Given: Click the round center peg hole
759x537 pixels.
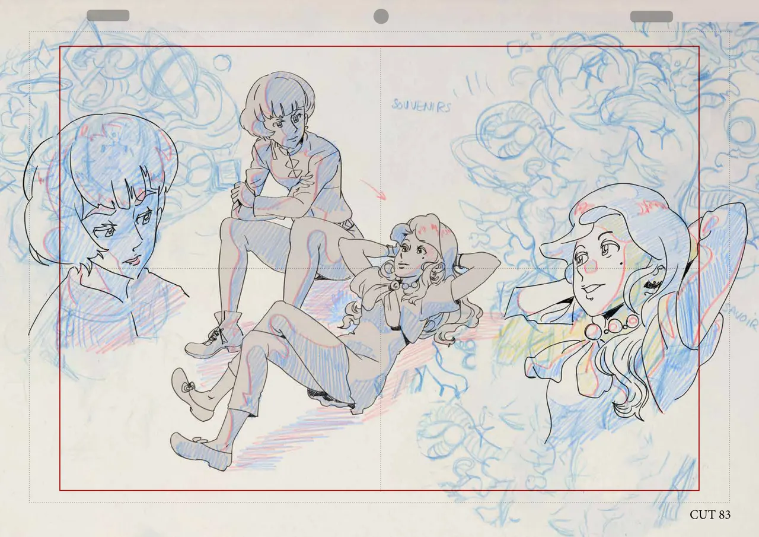Looking at the screenshot, I should 381,16.
